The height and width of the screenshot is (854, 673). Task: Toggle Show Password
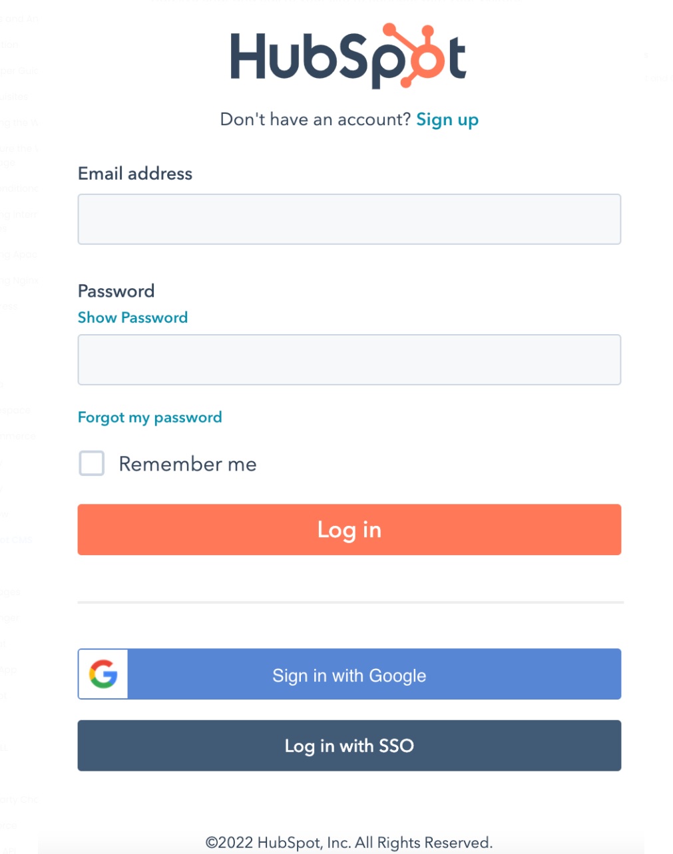click(x=132, y=318)
